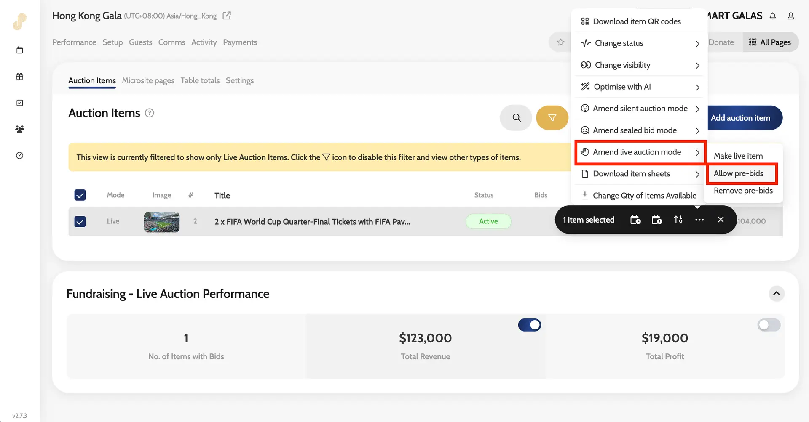The height and width of the screenshot is (422, 809).
Task: Expand the Optimise with AI submenu
Action: pyautogui.click(x=640, y=87)
